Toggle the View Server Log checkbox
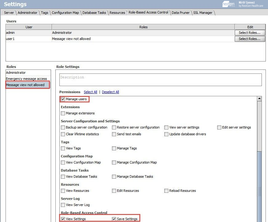The image size is (268, 222). point(63,205)
